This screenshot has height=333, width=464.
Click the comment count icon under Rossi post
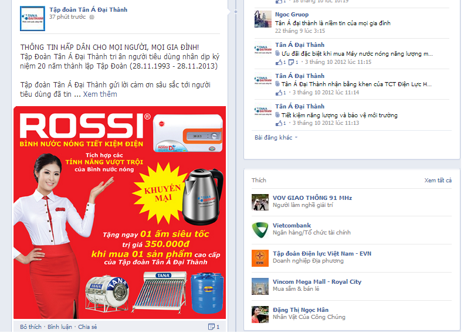pyautogui.click(x=211, y=327)
